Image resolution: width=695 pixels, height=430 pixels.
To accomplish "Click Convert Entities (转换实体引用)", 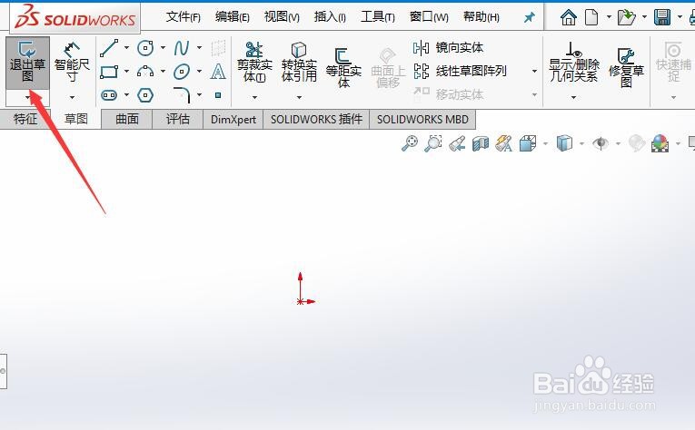I will (x=299, y=62).
